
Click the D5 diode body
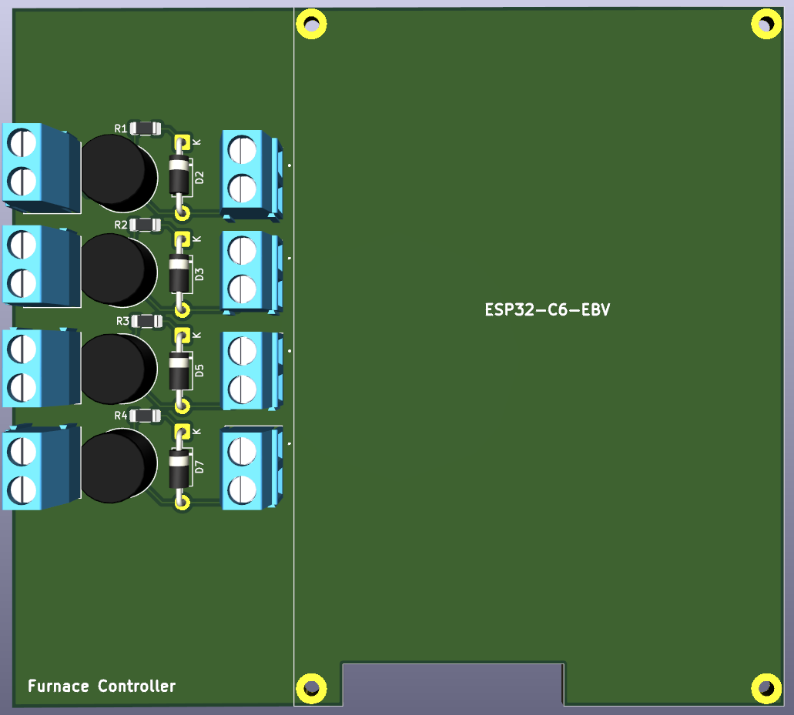[x=179, y=369]
